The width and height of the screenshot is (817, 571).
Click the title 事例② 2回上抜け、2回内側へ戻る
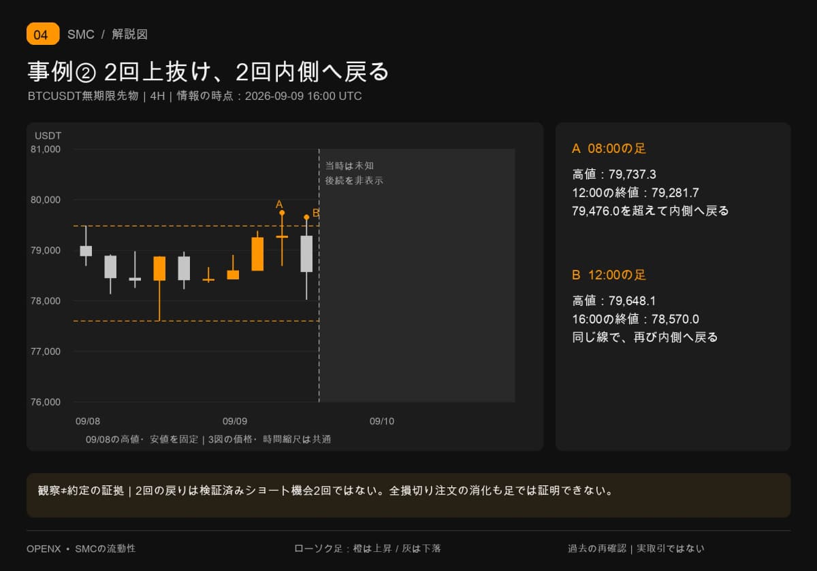point(208,71)
